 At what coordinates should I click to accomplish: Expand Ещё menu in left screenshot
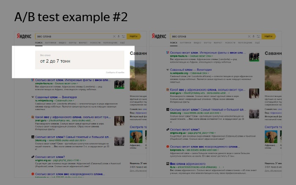click(122, 43)
